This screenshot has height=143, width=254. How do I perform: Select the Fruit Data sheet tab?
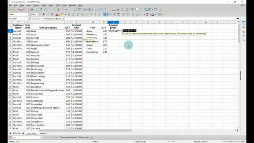click(x=31, y=133)
